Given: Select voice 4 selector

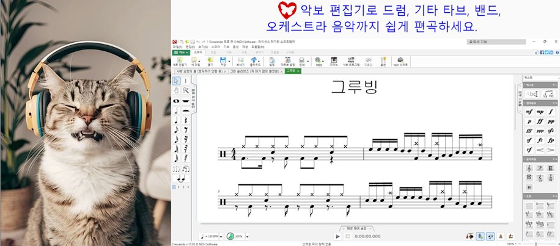Looking at the screenshot, I should pyautogui.click(x=188, y=187).
